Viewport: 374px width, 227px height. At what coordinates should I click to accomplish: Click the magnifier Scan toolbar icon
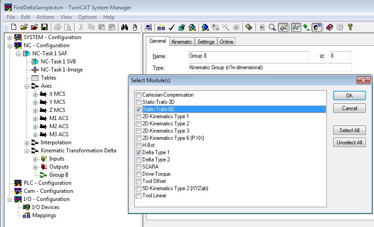tap(272, 27)
